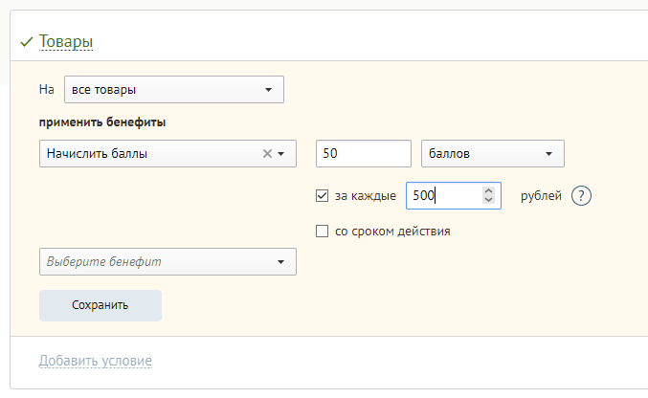Open the Выберите бенефит selector field
Screen dimensions: 648x398
(x=168, y=261)
